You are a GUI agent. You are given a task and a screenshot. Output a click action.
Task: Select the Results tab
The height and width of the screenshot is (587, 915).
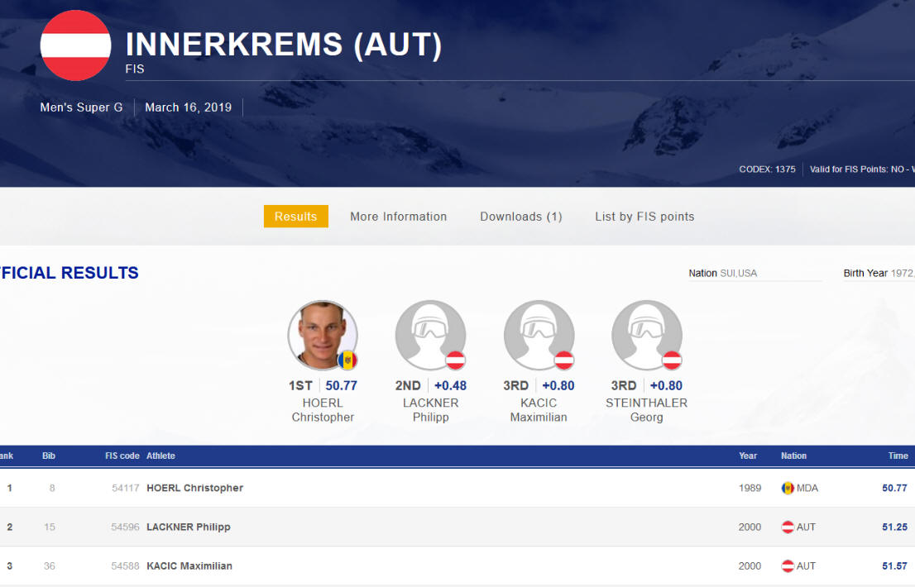point(295,217)
